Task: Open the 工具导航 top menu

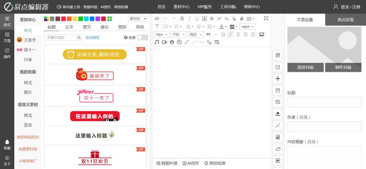Action: (x=228, y=7)
